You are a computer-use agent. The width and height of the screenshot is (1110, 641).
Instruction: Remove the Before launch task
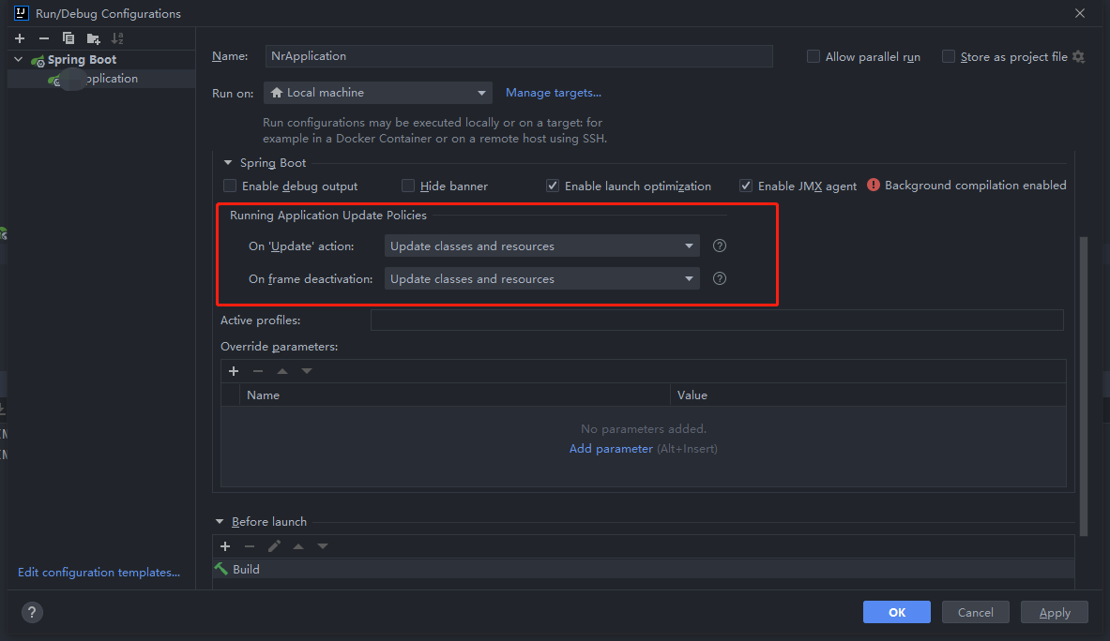(x=250, y=546)
